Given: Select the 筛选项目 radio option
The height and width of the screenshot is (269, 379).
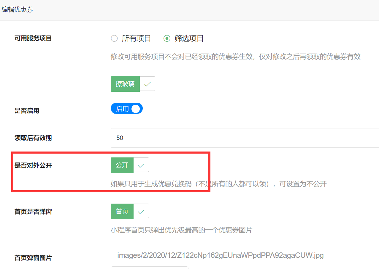Looking at the screenshot, I should (183, 38).
